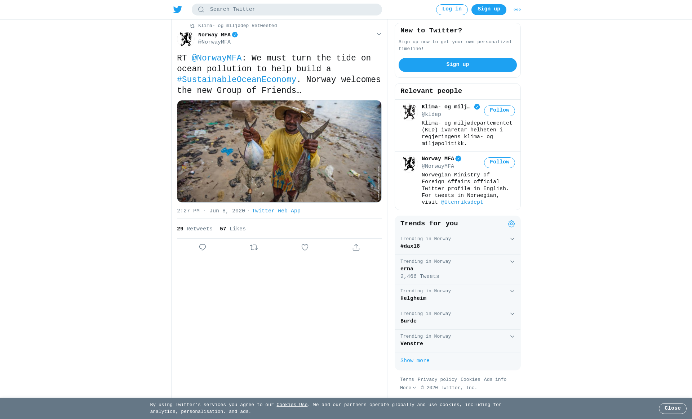Expand the More footer menu
The image size is (692, 419).
(x=408, y=388)
